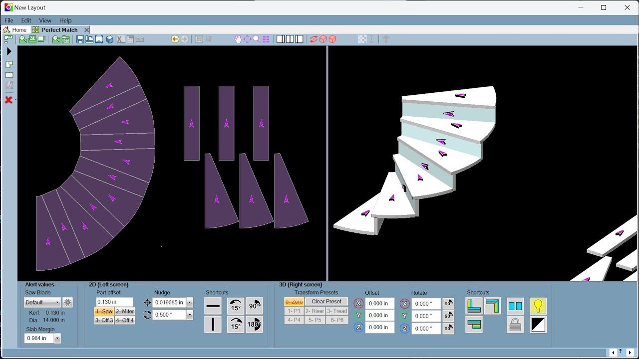Click the horizontal line shortcut button
The image size is (639, 359).
click(x=213, y=306)
